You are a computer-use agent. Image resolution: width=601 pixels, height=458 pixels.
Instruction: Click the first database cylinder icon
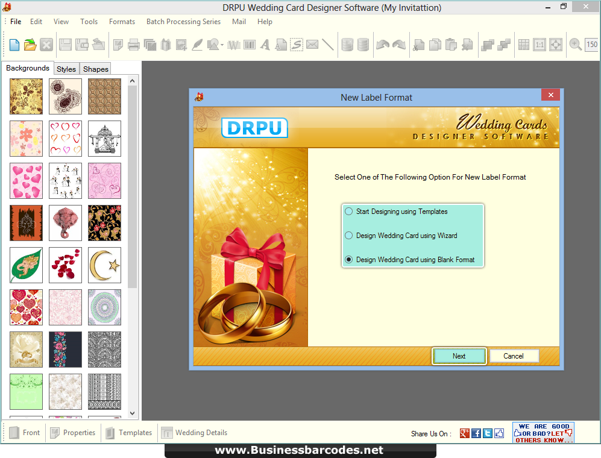click(347, 45)
